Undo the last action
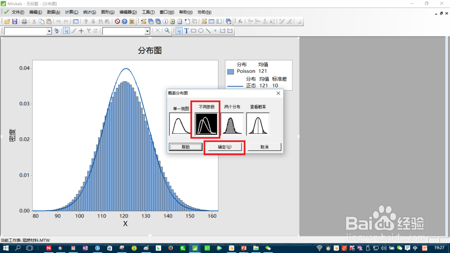 pyautogui.click(x=58, y=22)
